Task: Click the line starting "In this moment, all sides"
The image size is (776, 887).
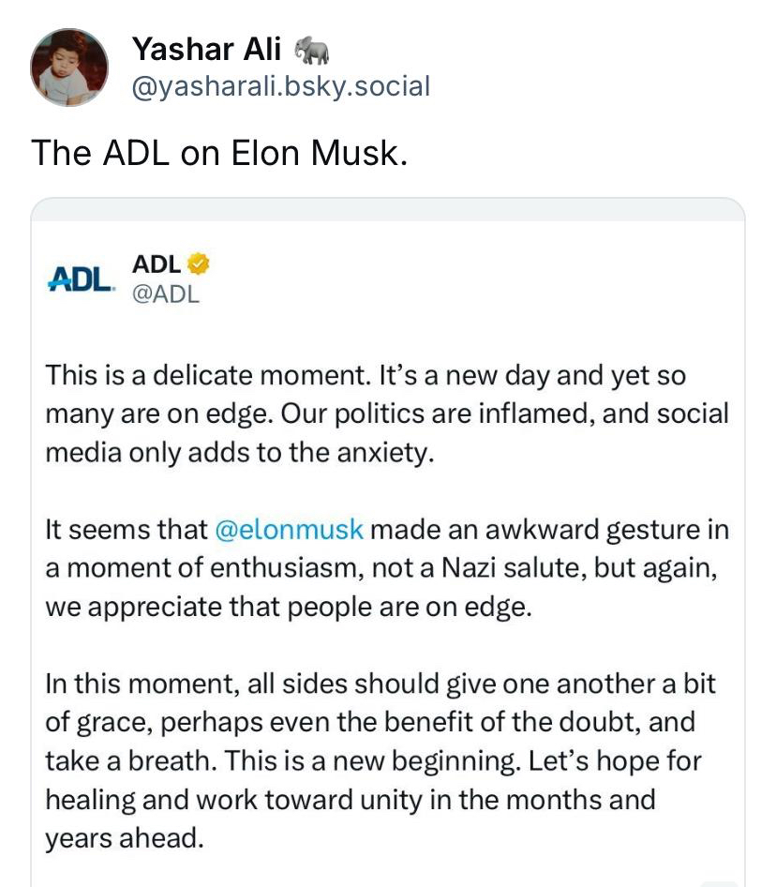Action: pos(380,684)
